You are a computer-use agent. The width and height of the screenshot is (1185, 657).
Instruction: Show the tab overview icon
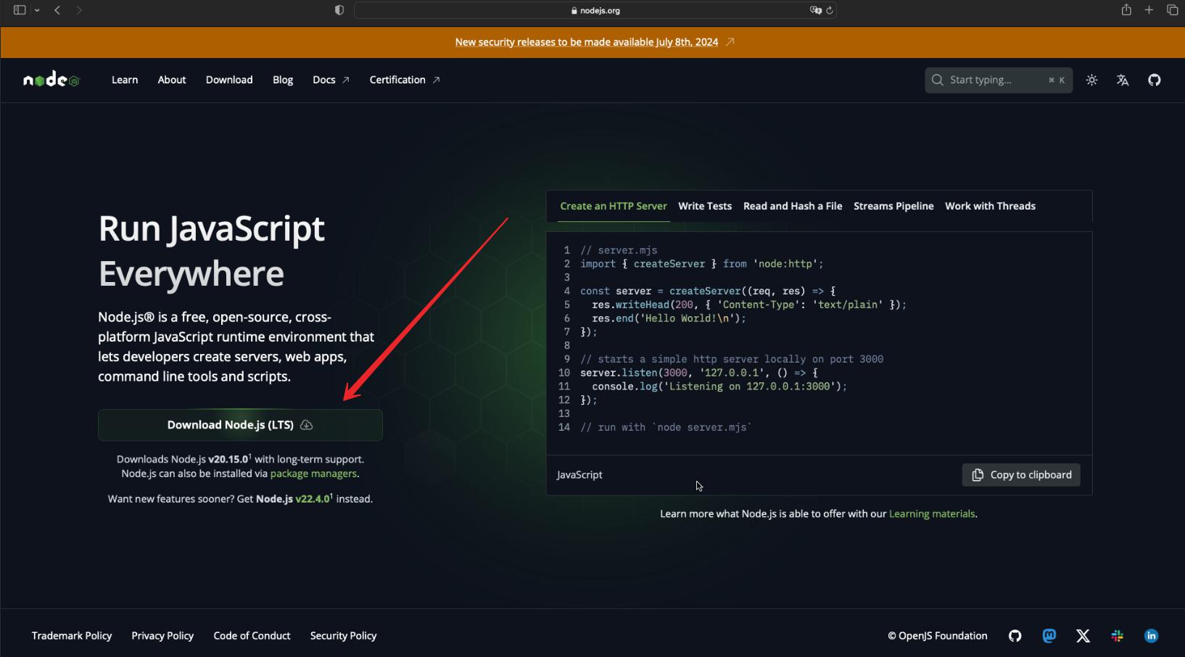1172,10
